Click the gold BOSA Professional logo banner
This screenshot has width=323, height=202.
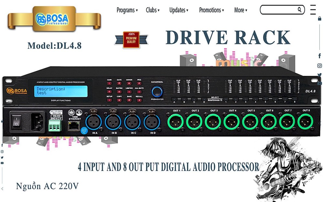coord(54,19)
